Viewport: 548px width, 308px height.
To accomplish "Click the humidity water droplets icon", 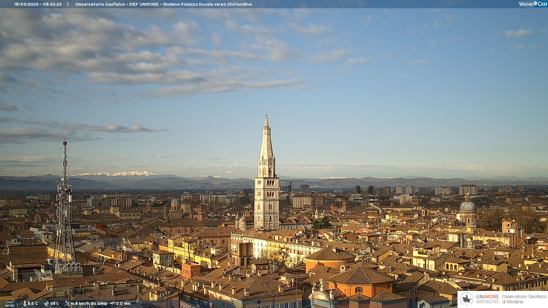I will pyautogui.click(x=46, y=303).
